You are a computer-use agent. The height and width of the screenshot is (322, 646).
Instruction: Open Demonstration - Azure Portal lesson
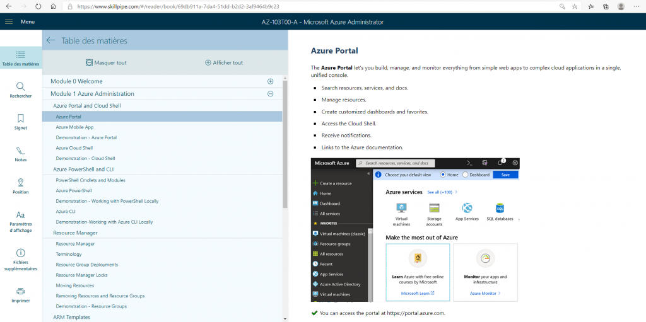click(x=86, y=137)
